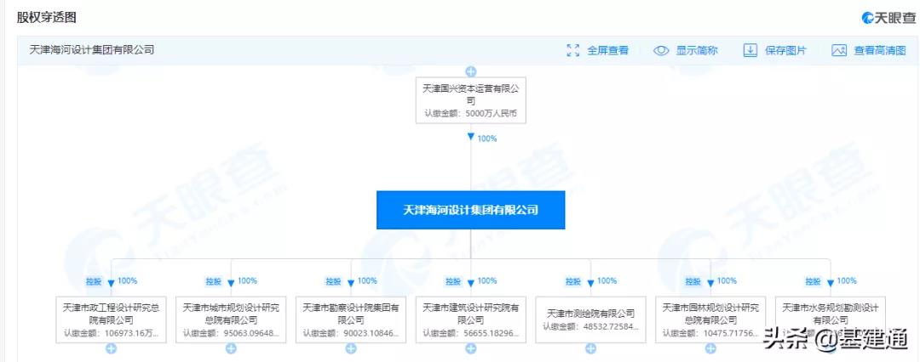Expand plus under 天津市勘察设计院集团
The image size is (920, 362).
[x=351, y=348]
